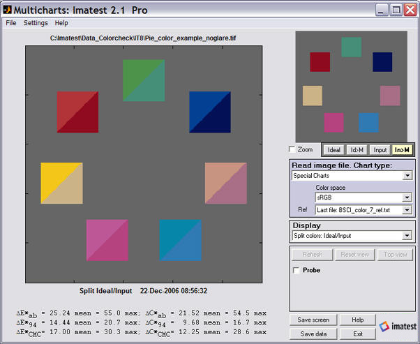Click the cyan-blue split patch in main chart
Image resolution: width=420 pixels, height=344 pixels.
click(x=180, y=240)
